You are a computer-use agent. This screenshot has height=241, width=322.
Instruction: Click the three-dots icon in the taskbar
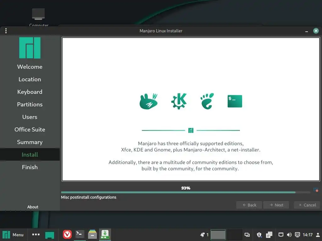click(x=36, y=234)
